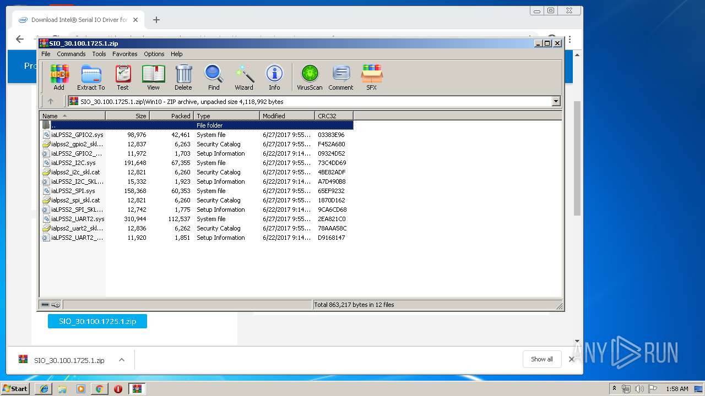Viewport: 705px width, 396px height.
Task: Click the key password status bar icon
Action: coord(56,305)
